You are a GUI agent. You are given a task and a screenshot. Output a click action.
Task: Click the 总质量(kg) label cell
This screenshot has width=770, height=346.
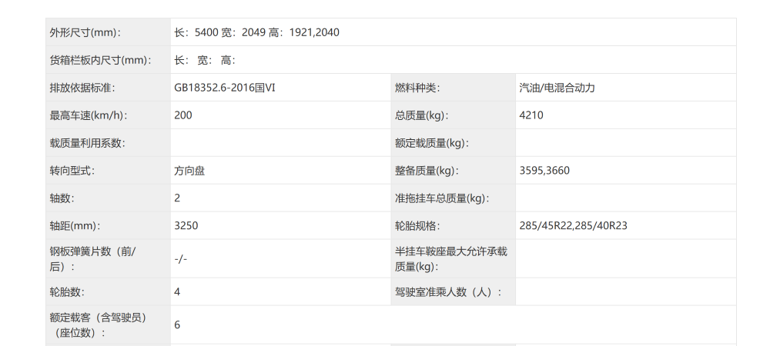pos(421,115)
